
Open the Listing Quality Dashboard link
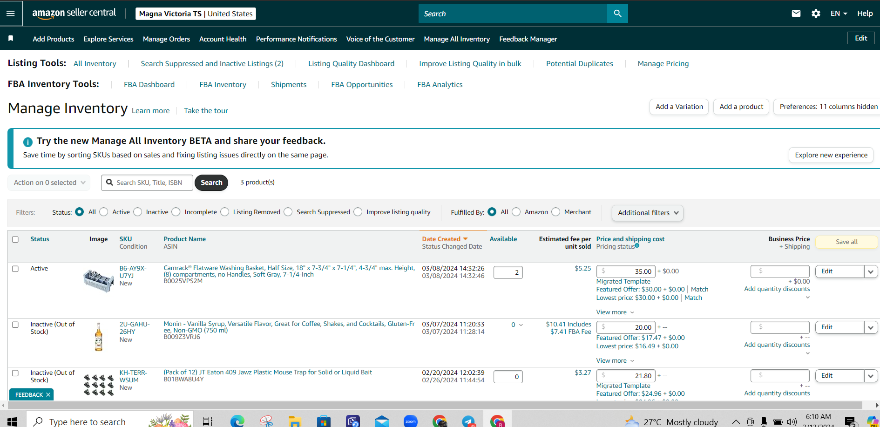click(351, 64)
